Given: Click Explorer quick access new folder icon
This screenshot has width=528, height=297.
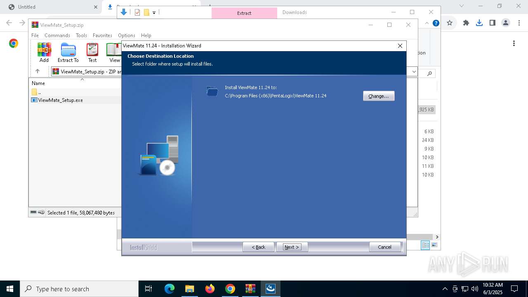Looking at the screenshot, I should [x=146, y=12].
